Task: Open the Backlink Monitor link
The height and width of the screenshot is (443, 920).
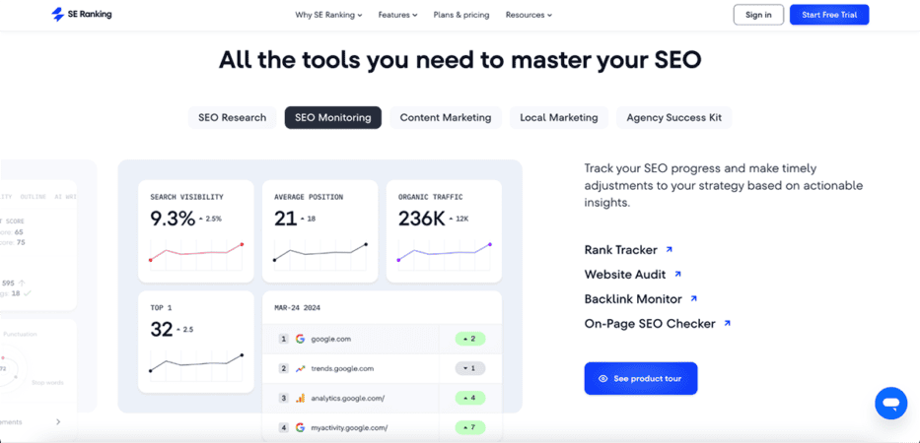Action: pyautogui.click(x=633, y=299)
